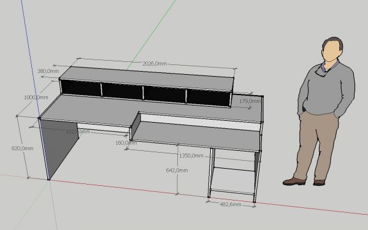The height and width of the screenshot is (230, 368).
Task: Click the 482,6mm dimension label
Action: coord(230,204)
